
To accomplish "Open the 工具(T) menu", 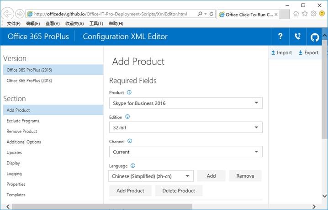I will (96, 23).
